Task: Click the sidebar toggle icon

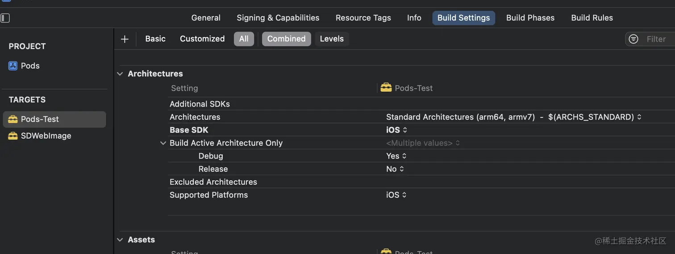Action: click(5, 18)
